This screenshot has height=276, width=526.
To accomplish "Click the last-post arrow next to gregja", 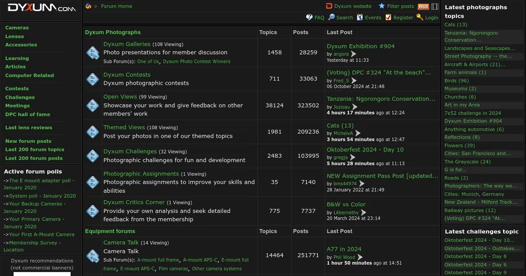I will (352, 157).
